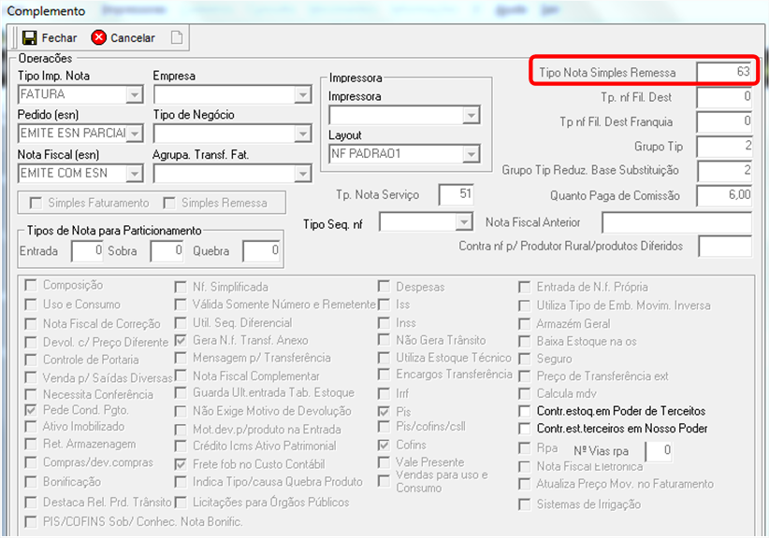Viewport: 769px width, 538px height.
Task: Click the Grupo Tip input field
Action: coord(724,146)
